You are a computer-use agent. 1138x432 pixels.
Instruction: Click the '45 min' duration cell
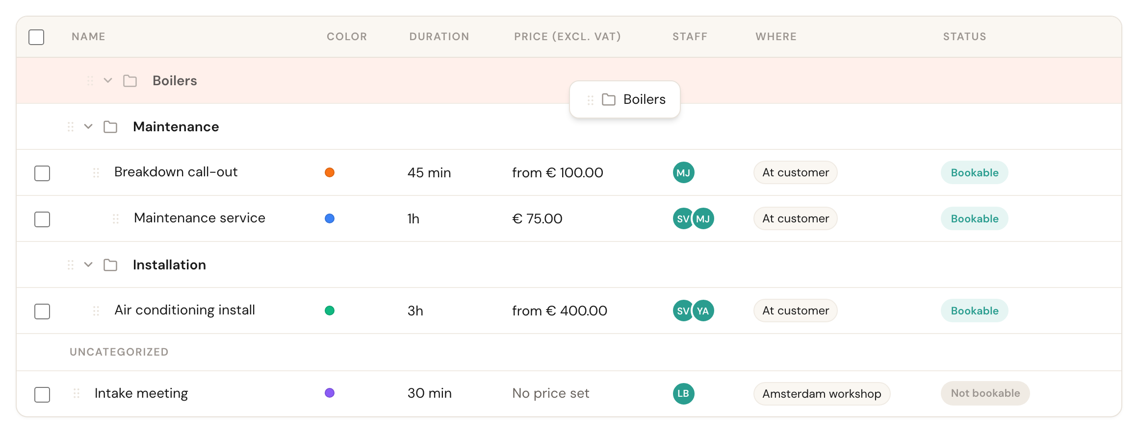pyautogui.click(x=429, y=173)
